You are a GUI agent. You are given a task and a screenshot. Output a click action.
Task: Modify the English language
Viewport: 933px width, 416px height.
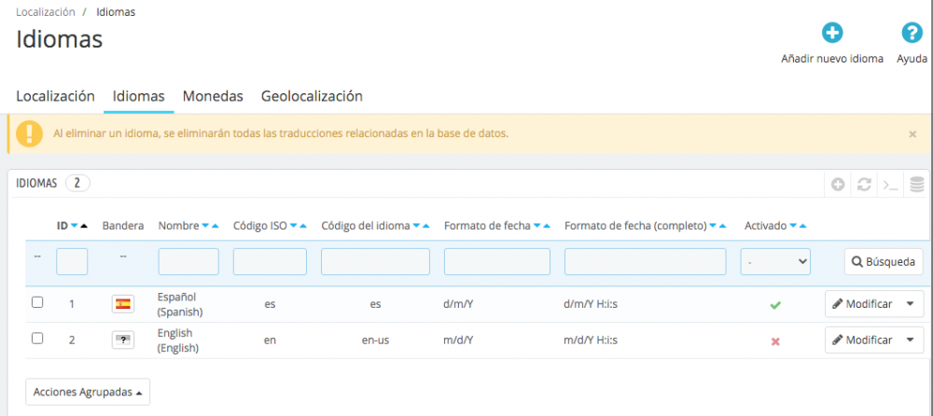[863, 340]
